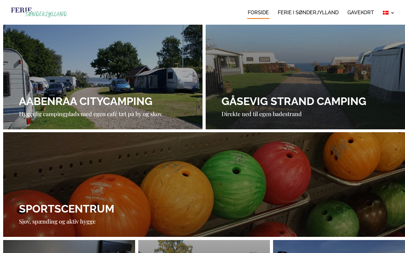
Task: Click the Danish flag language icon
Action: point(386,13)
